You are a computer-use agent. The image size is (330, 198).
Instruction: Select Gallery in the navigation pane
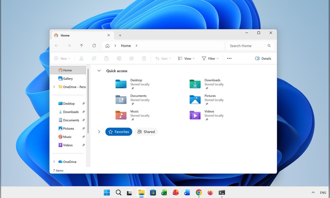pyautogui.click(x=68, y=79)
